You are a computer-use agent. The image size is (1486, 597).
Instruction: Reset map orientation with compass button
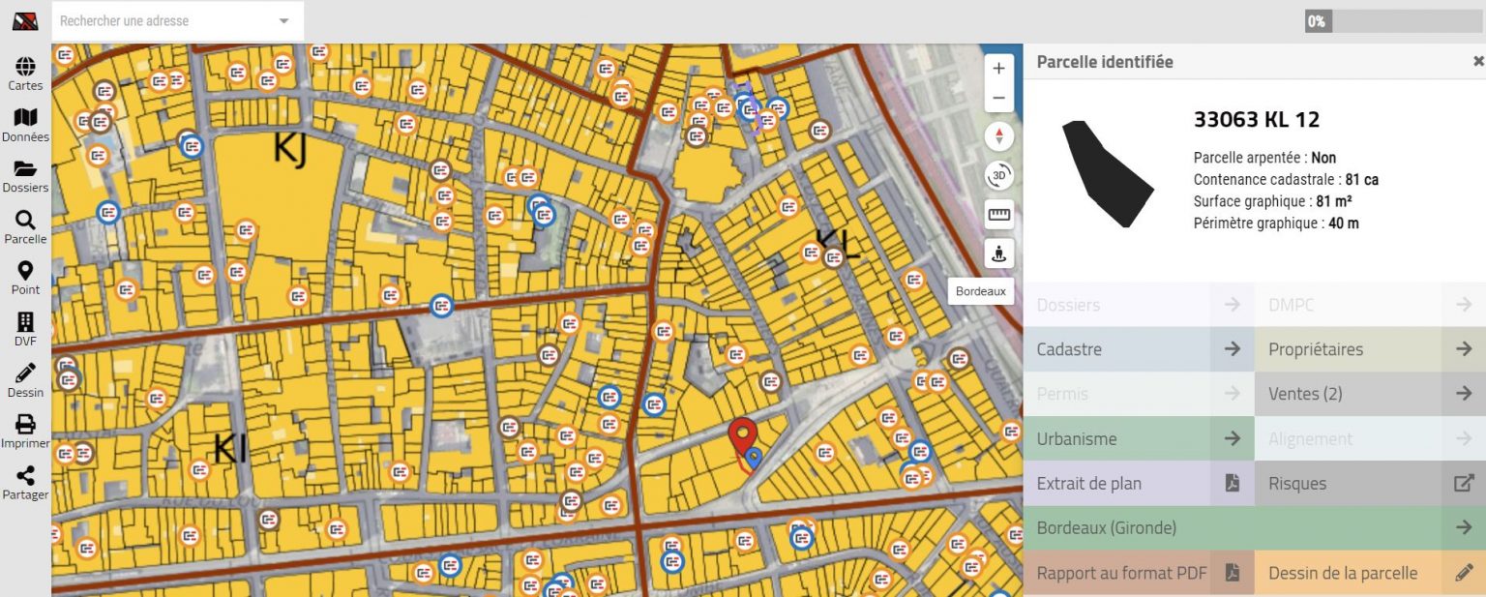point(998,136)
